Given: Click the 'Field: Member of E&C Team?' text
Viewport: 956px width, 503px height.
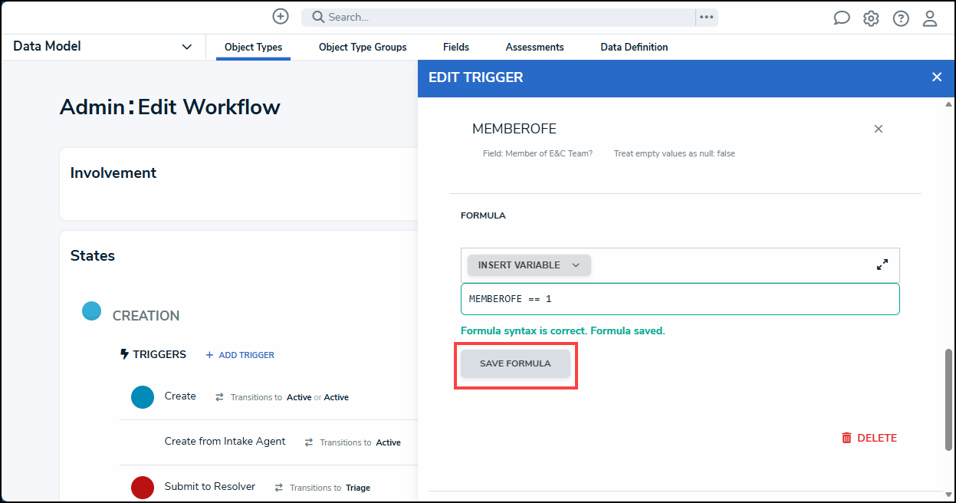Looking at the screenshot, I should (x=537, y=154).
